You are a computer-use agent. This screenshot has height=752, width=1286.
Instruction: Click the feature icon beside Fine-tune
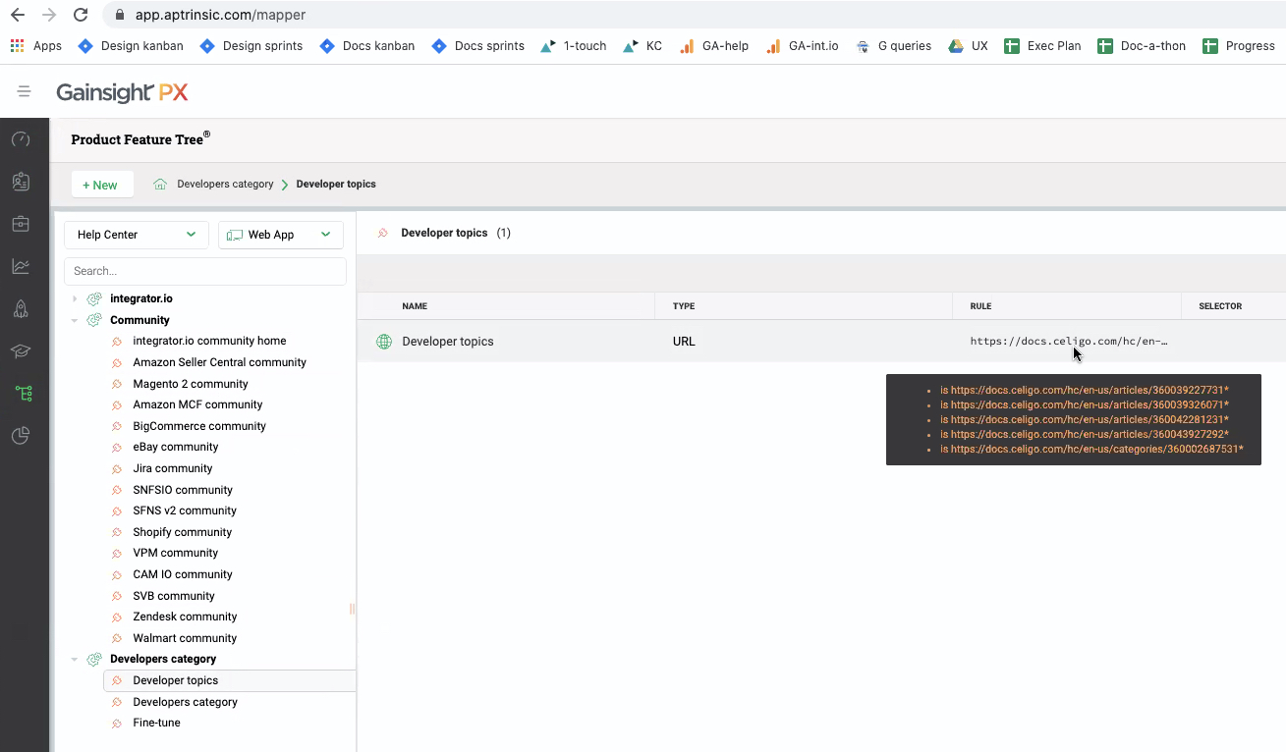[118, 723]
